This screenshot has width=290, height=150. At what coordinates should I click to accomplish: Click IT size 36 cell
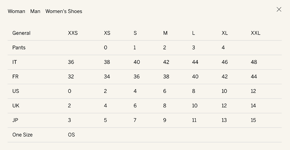pos(71,62)
